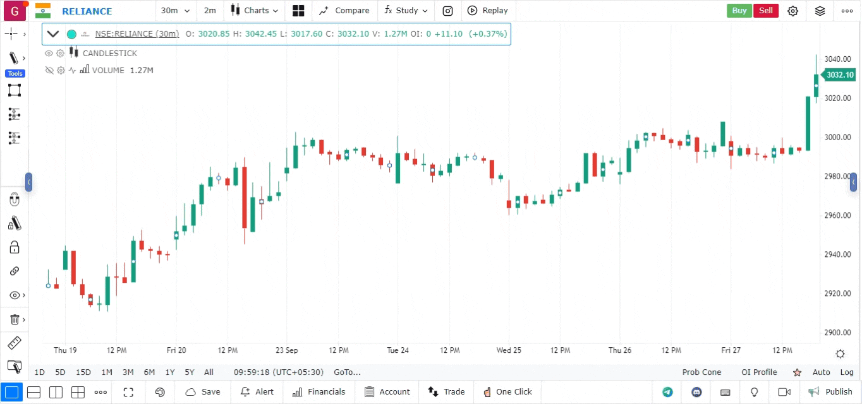Click the lock drawings padlock icon
This screenshot has width=862, height=404.
pyautogui.click(x=14, y=247)
